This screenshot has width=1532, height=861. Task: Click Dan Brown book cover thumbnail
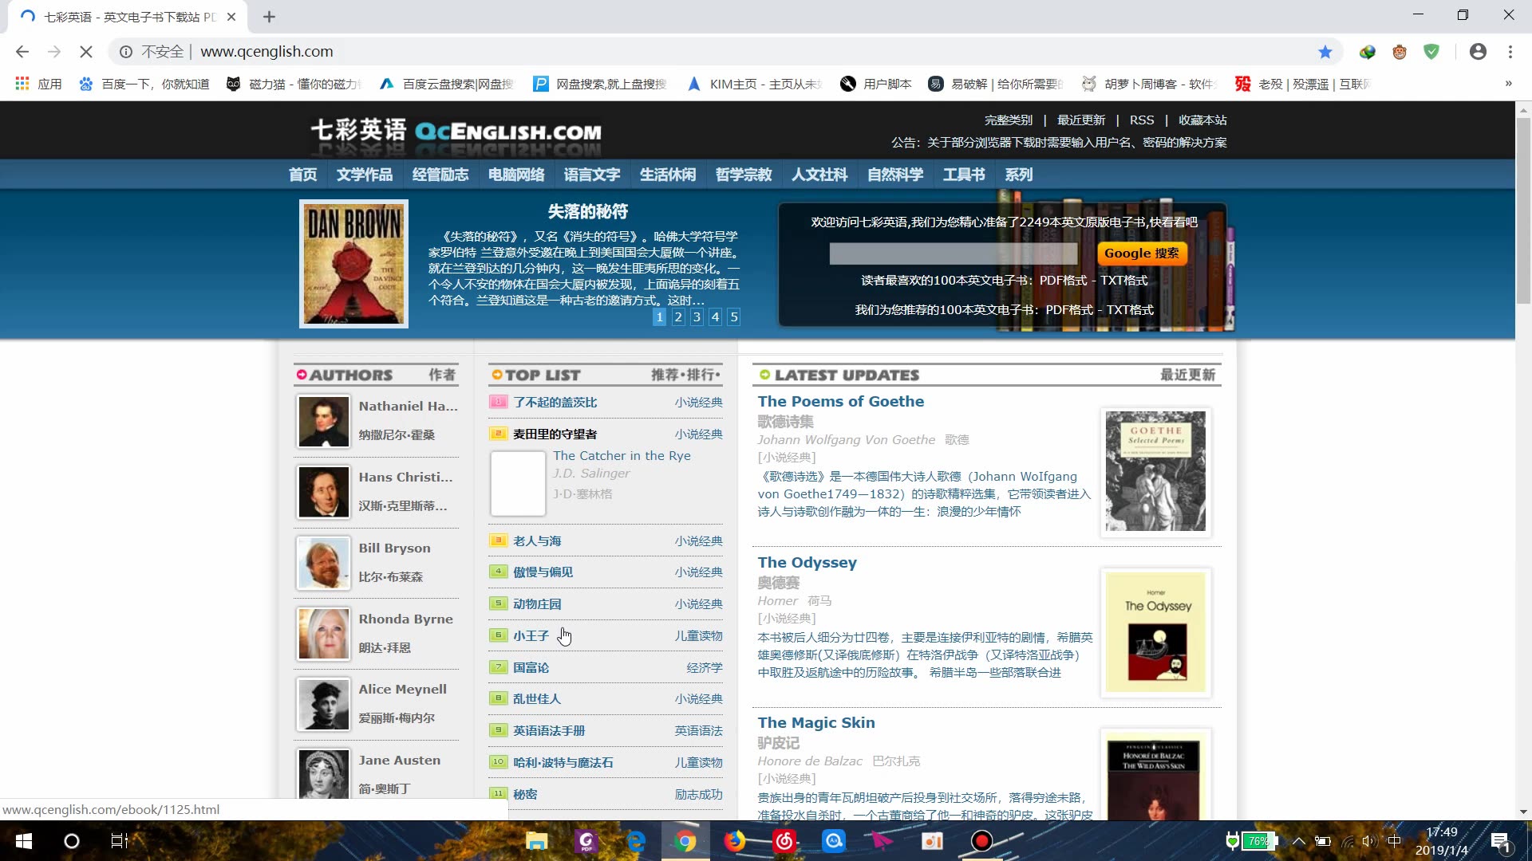[353, 264]
